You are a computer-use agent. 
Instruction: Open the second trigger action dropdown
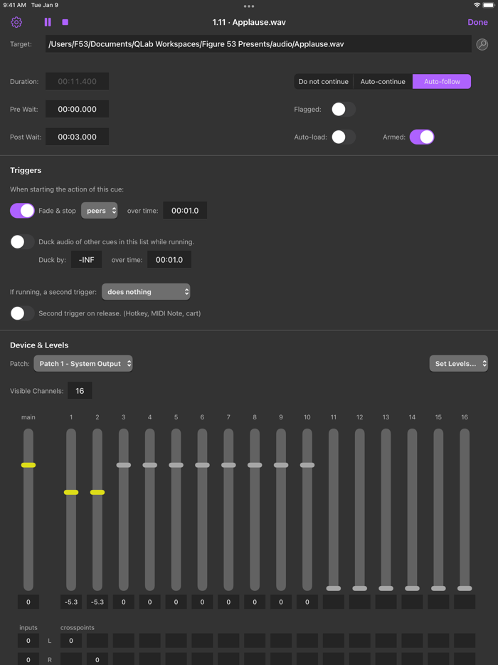[x=146, y=291]
